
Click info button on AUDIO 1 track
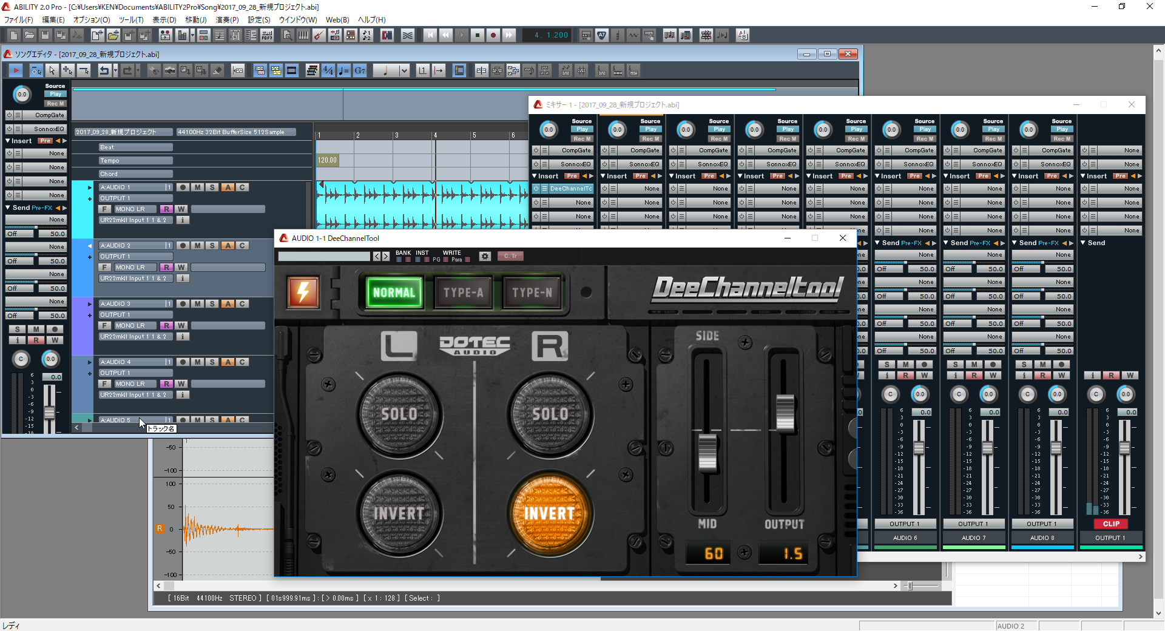pyautogui.click(x=183, y=220)
